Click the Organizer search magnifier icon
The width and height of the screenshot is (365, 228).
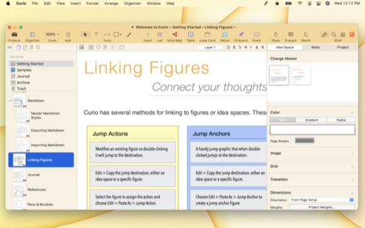pyautogui.click(x=38, y=47)
